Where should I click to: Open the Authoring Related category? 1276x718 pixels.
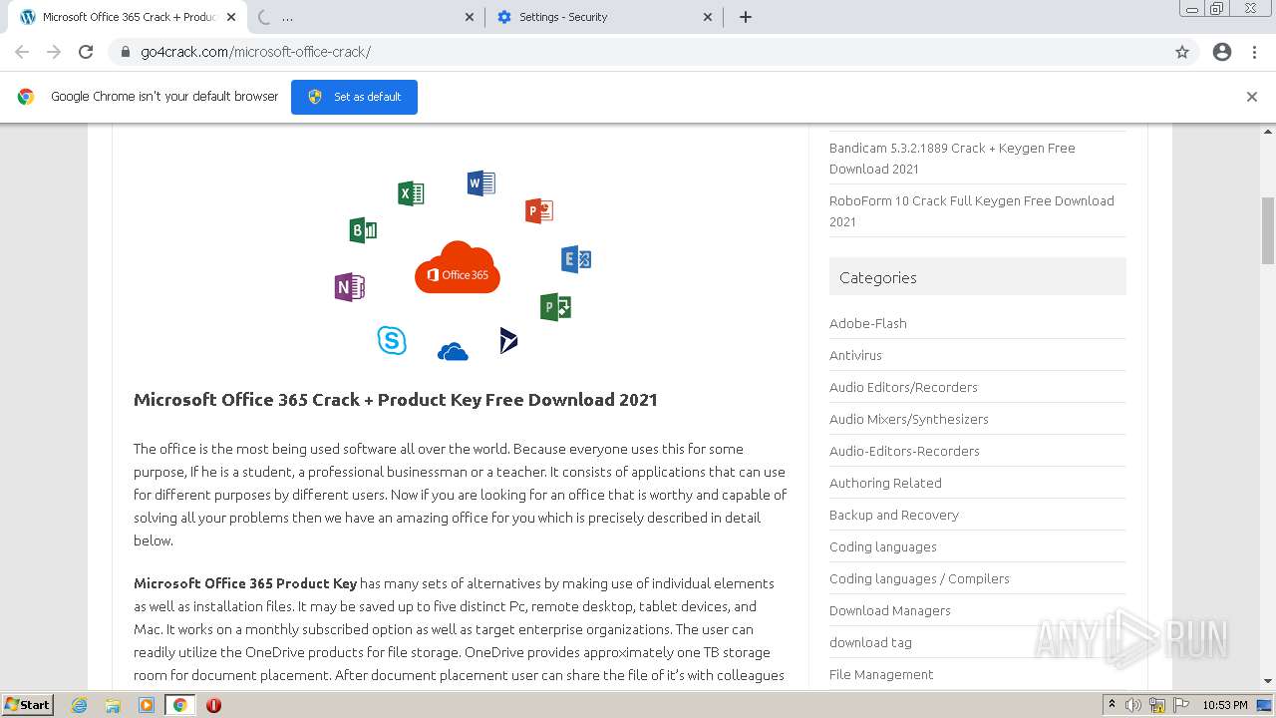click(x=885, y=483)
